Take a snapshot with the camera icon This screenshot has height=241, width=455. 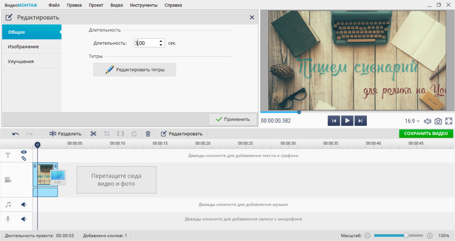[x=438, y=121]
